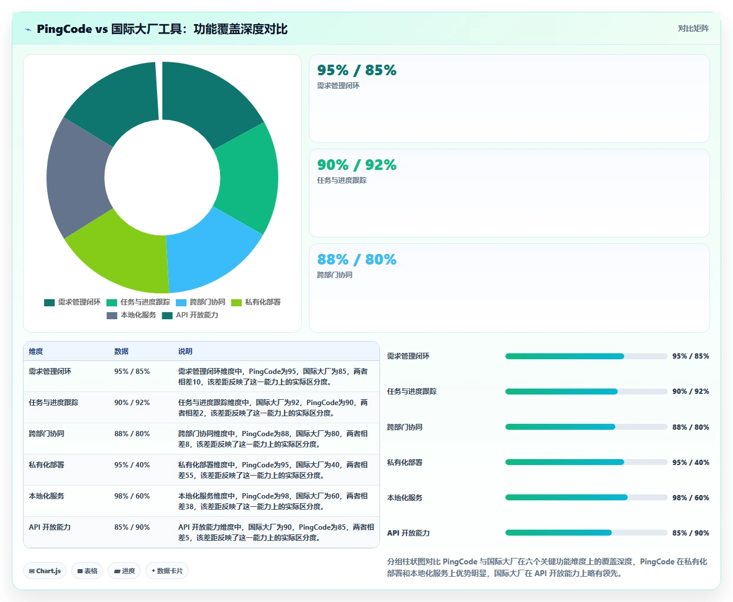This screenshot has width=733, height=602.
Task: Toggle 需求管理闭环 legend swatch
Action: click(49, 302)
